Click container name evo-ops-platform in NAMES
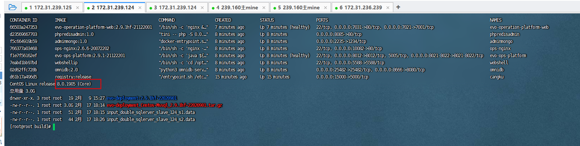Screen dimensions: 580x146 [508, 56]
